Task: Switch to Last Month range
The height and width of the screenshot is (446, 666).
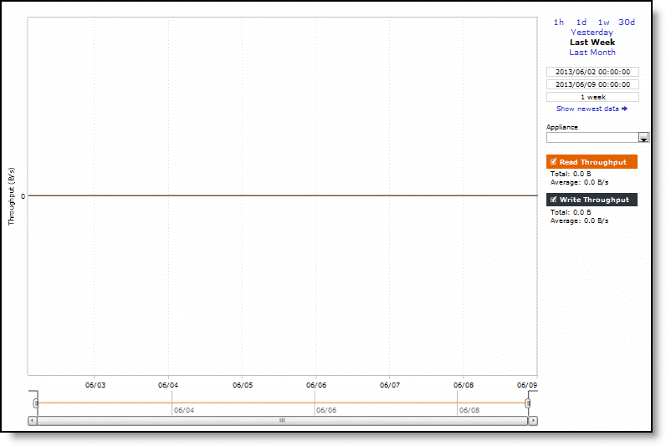Action: point(592,52)
